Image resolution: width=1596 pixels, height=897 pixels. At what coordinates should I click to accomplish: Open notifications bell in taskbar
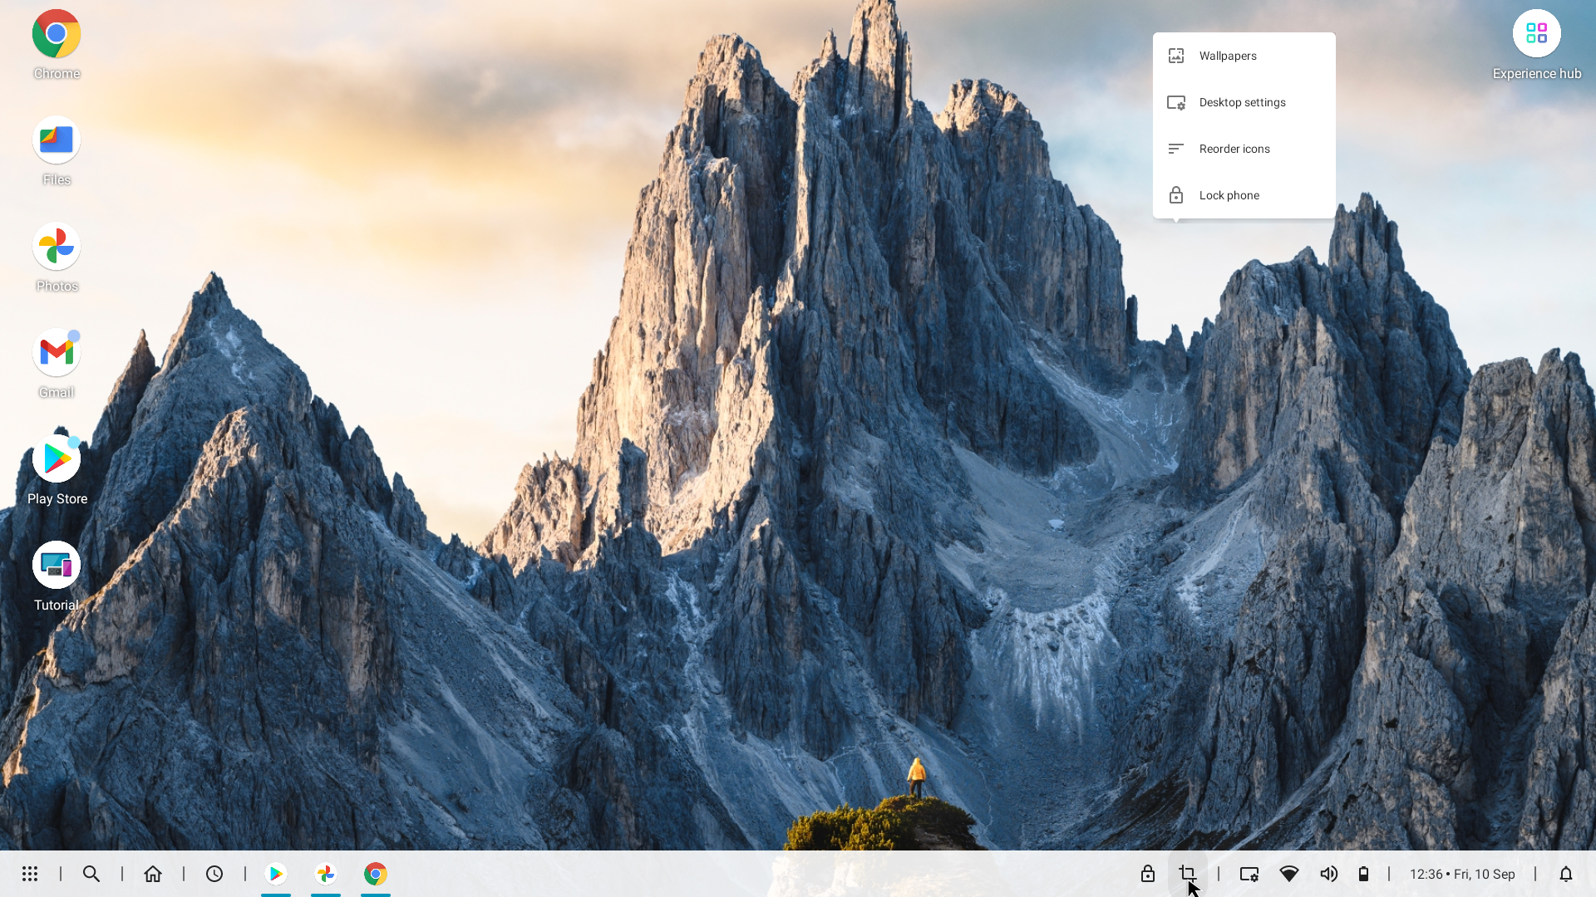pyautogui.click(x=1565, y=874)
